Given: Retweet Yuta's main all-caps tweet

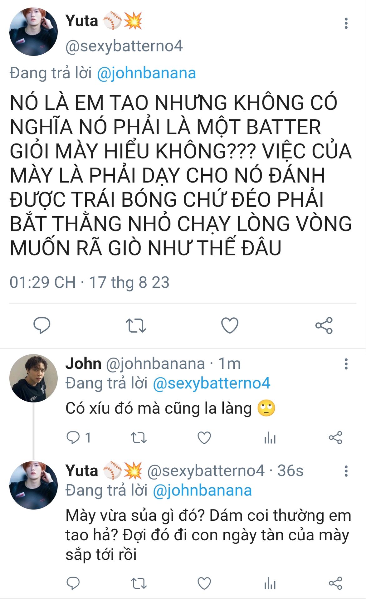Looking at the screenshot, I should [136, 325].
